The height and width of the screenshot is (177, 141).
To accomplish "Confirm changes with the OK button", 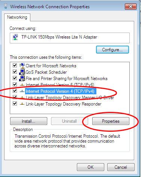I will tap(90, 167).
